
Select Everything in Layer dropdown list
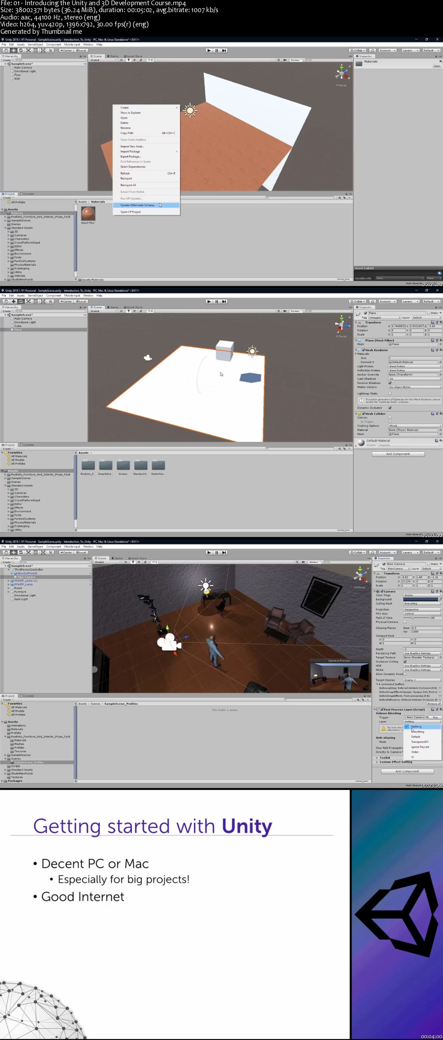tap(422, 732)
